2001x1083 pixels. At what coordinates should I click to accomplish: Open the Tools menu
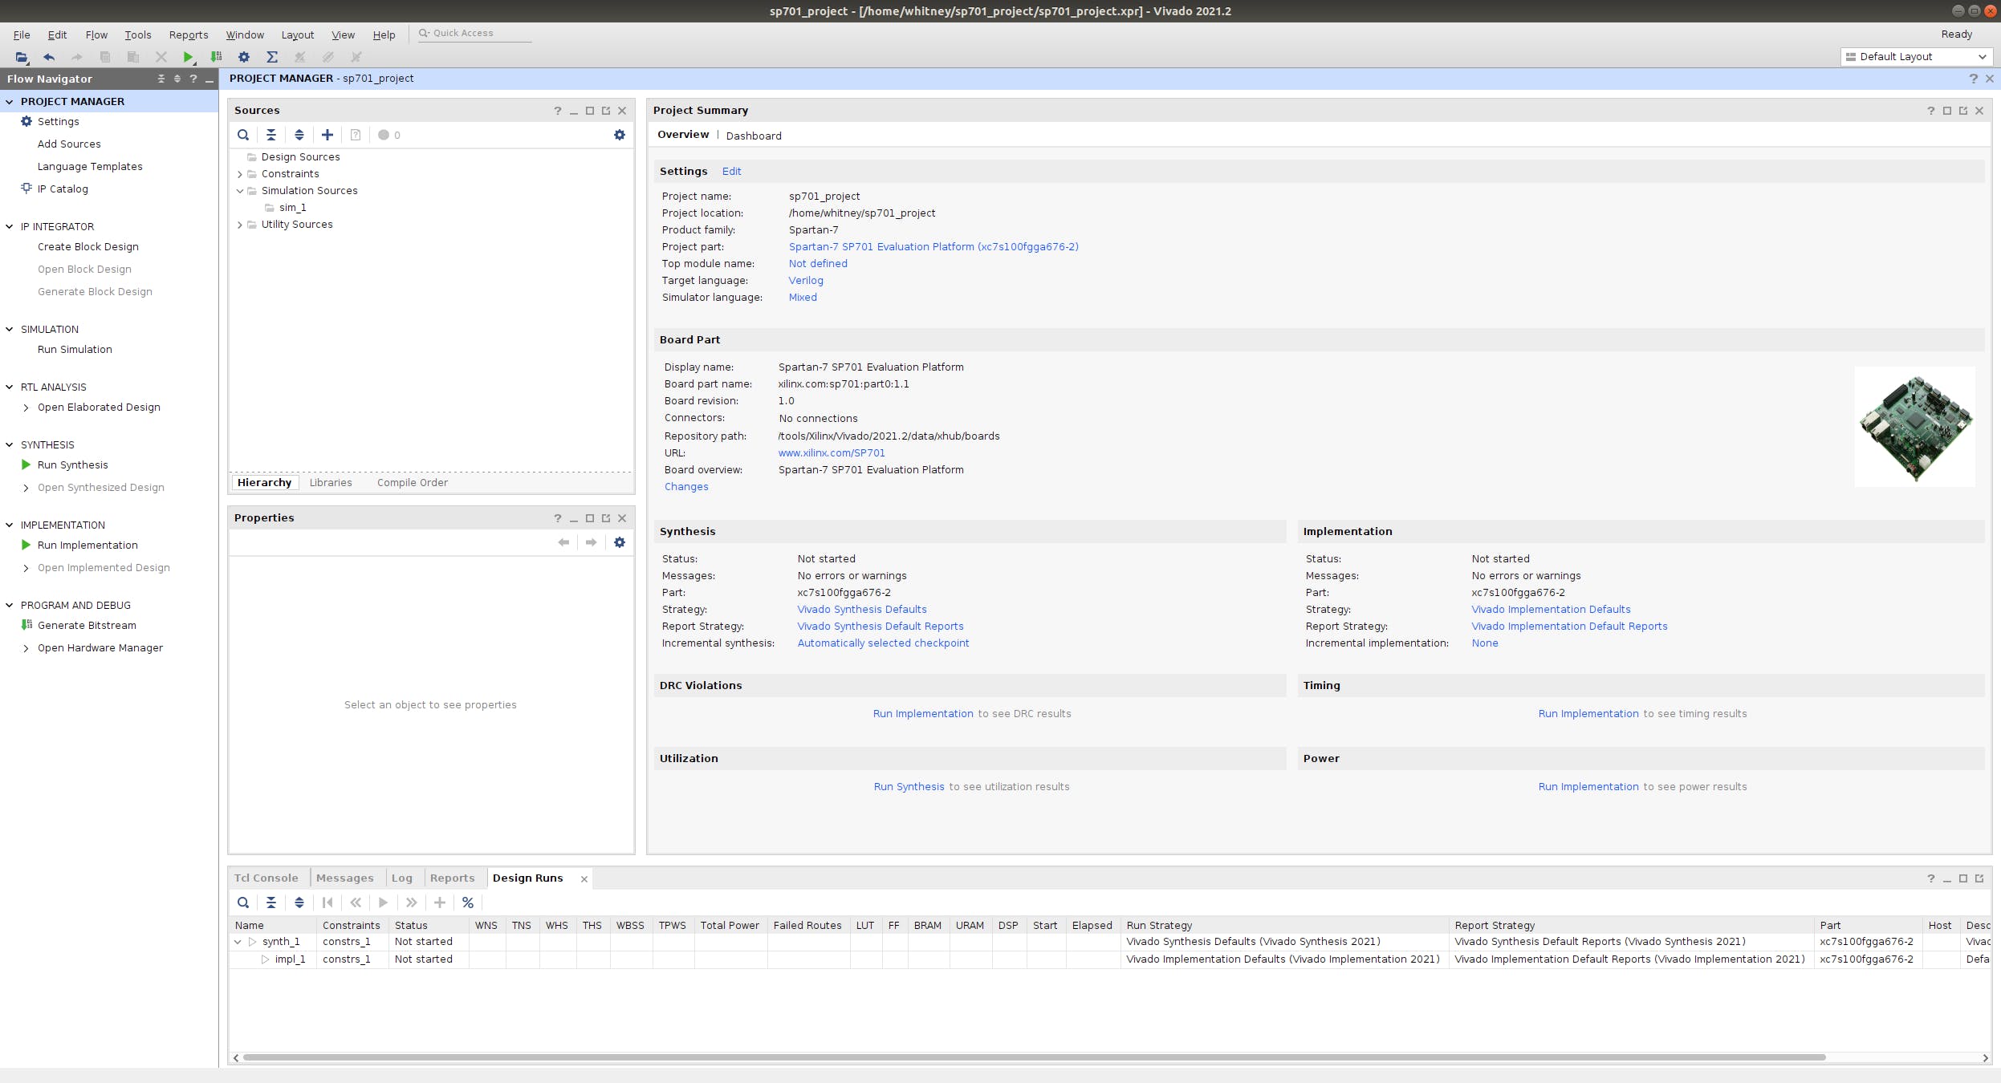(x=138, y=34)
